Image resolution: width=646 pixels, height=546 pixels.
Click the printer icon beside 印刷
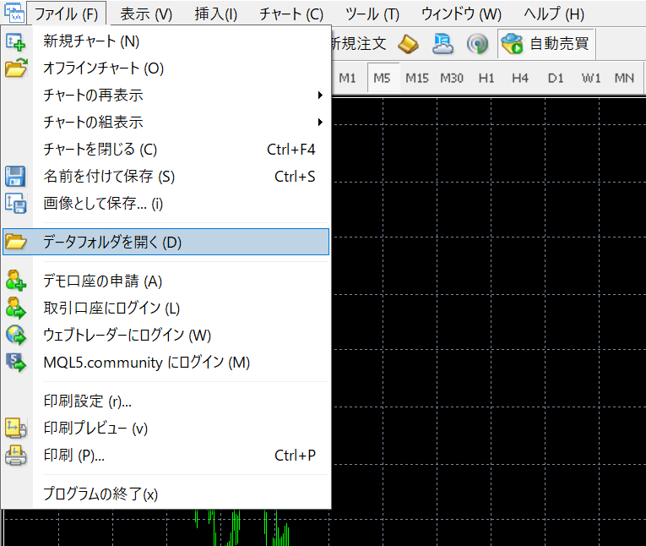tap(16, 456)
